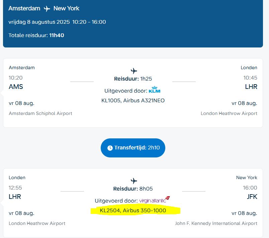Click the Amsterdam Schiphol Airport label
This screenshot has width=269, height=238.
pyautogui.click(x=40, y=113)
